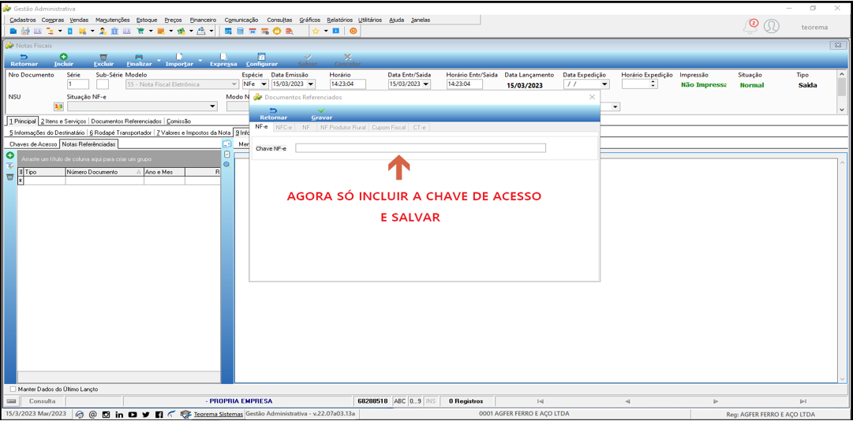The image size is (853, 421).
Task: Click the first blue folder toolbar icon
Action: pos(13,31)
